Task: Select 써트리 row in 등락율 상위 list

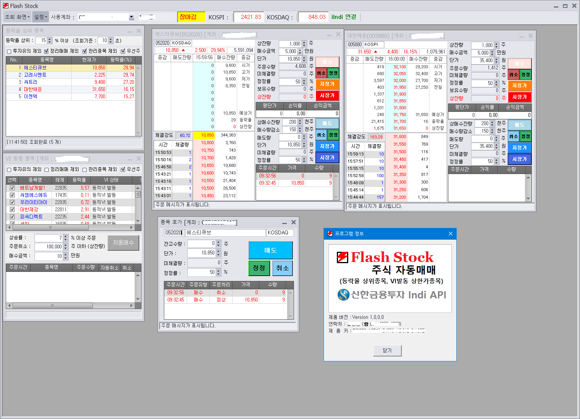Action: tap(71, 82)
